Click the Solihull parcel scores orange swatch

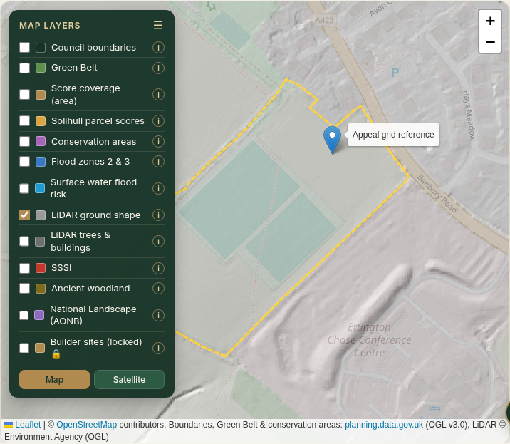click(41, 121)
